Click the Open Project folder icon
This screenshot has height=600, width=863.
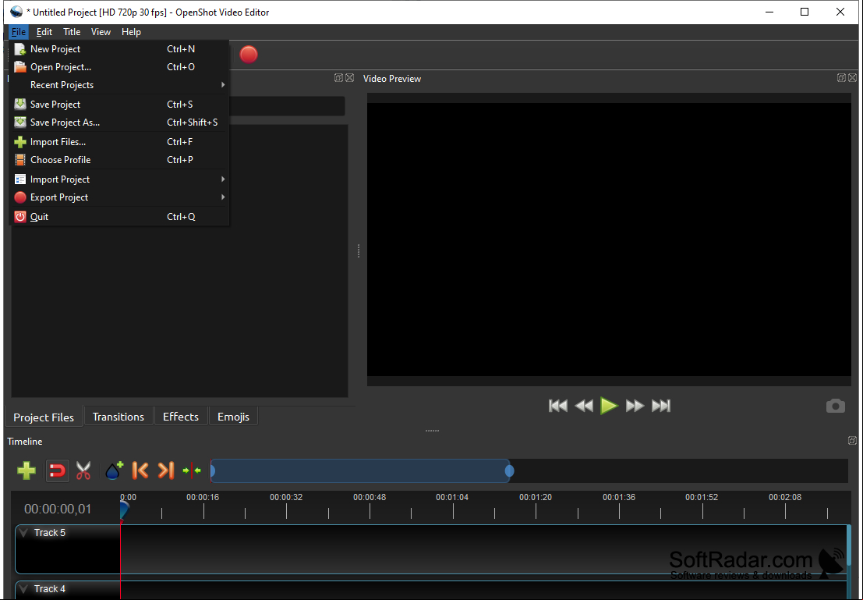tap(20, 67)
